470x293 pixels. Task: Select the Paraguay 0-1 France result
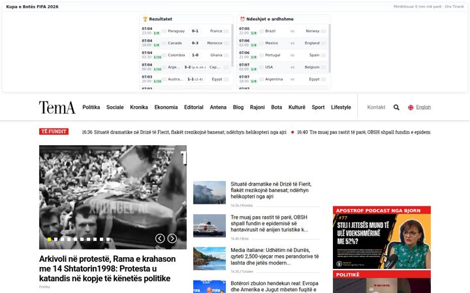(185, 31)
